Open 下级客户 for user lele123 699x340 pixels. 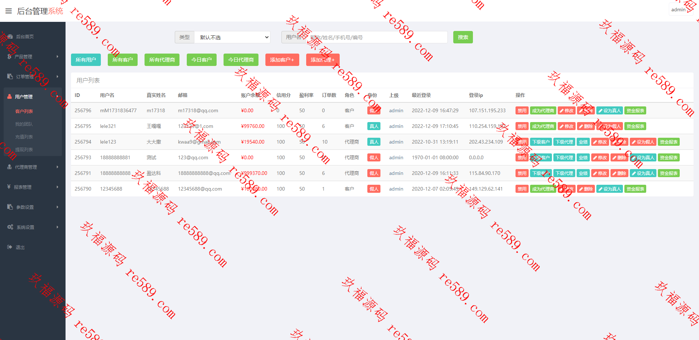point(541,142)
